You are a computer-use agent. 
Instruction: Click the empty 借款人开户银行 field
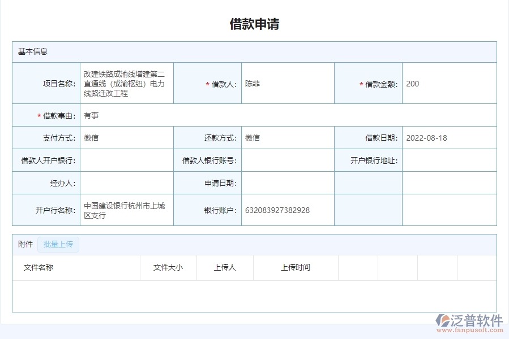pyautogui.click(x=126, y=160)
